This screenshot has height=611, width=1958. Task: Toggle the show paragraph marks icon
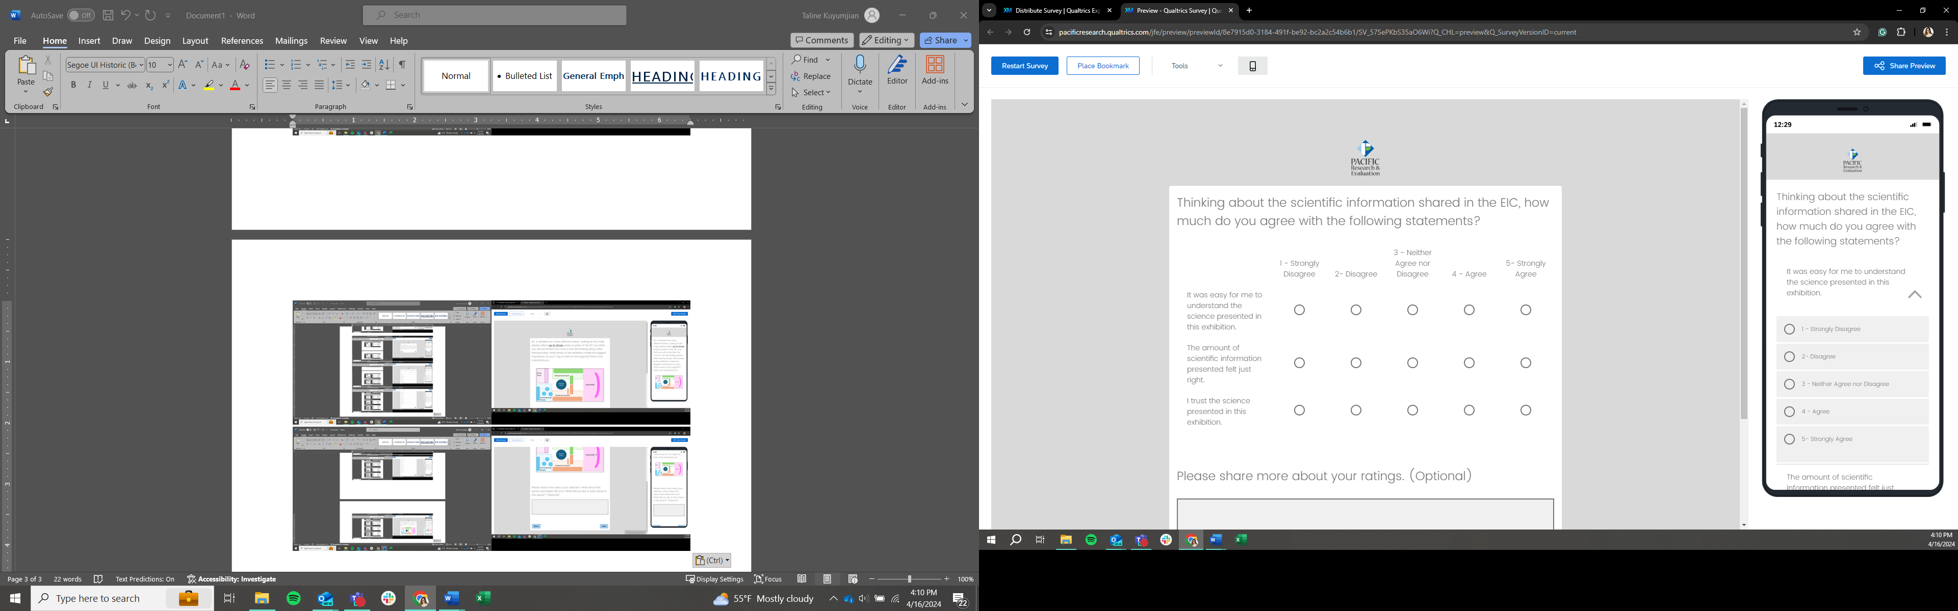[402, 65]
